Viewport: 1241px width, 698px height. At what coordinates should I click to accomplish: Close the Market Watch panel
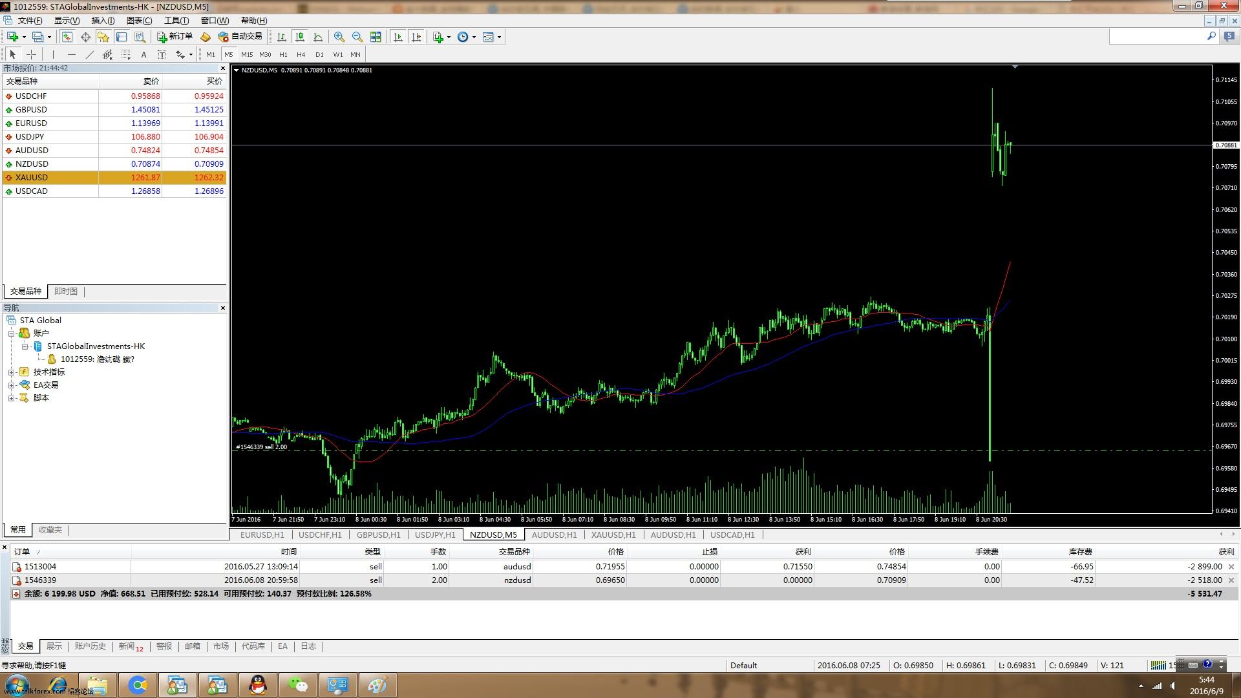click(x=223, y=68)
